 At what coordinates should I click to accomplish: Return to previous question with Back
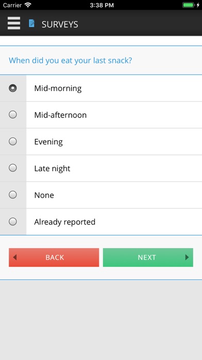pyautogui.click(x=54, y=258)
